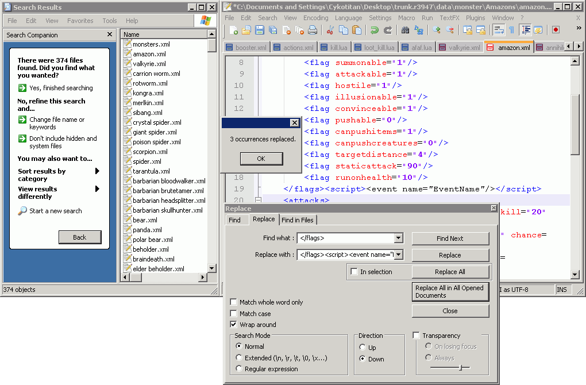Image resolution: width=586 pixels, height=385 pixels.
Task: Click the user-defined language dialog icon
Action: click(x=538, y=30)
